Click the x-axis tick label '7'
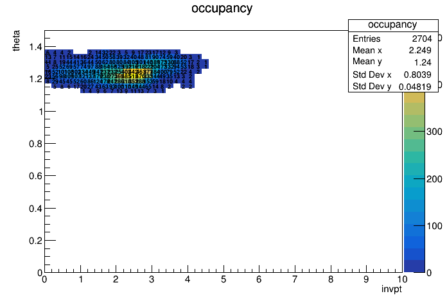Screen dimensions: 447x303 point(295,279)
